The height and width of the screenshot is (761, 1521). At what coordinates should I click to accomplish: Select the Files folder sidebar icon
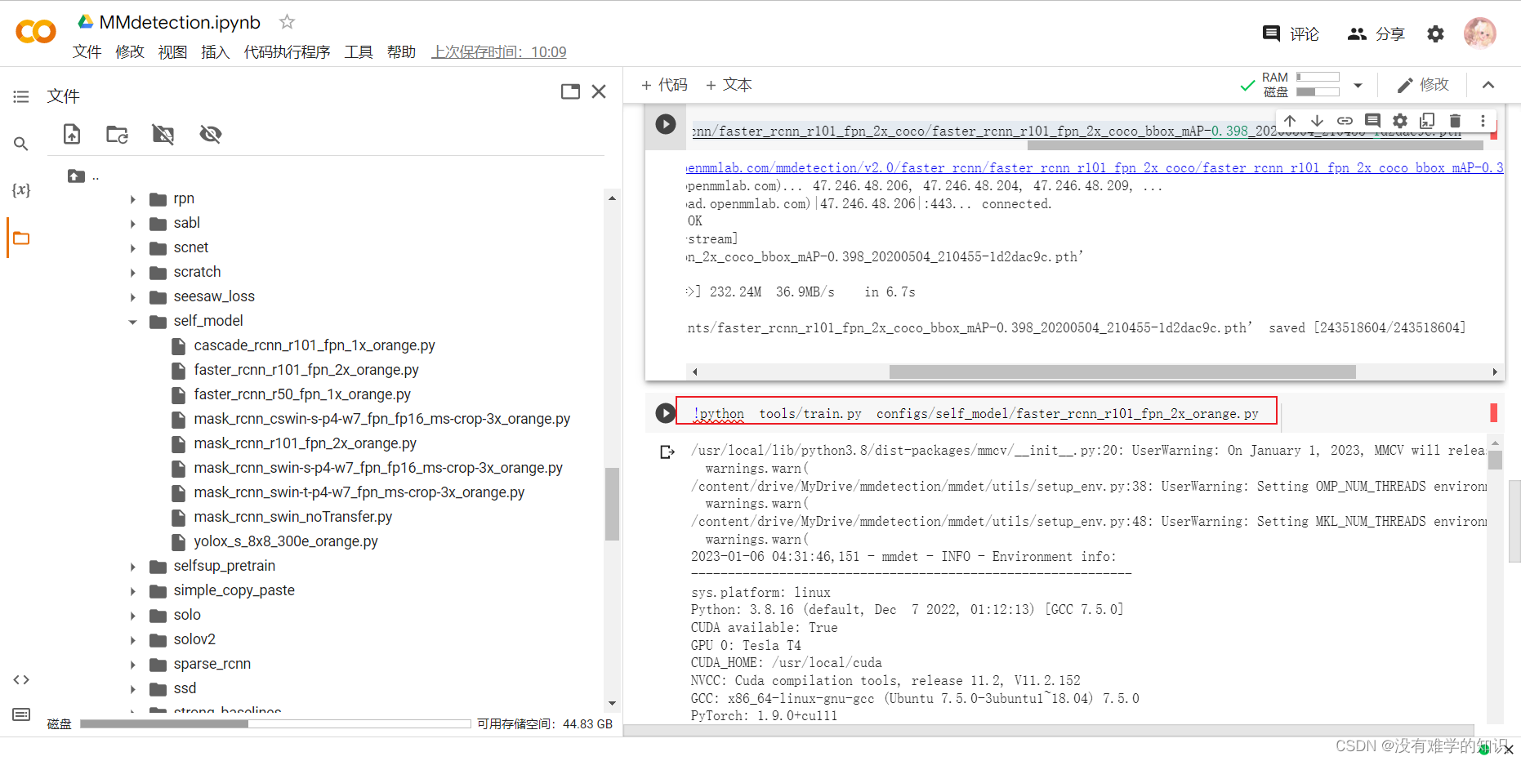click(21, 238)
